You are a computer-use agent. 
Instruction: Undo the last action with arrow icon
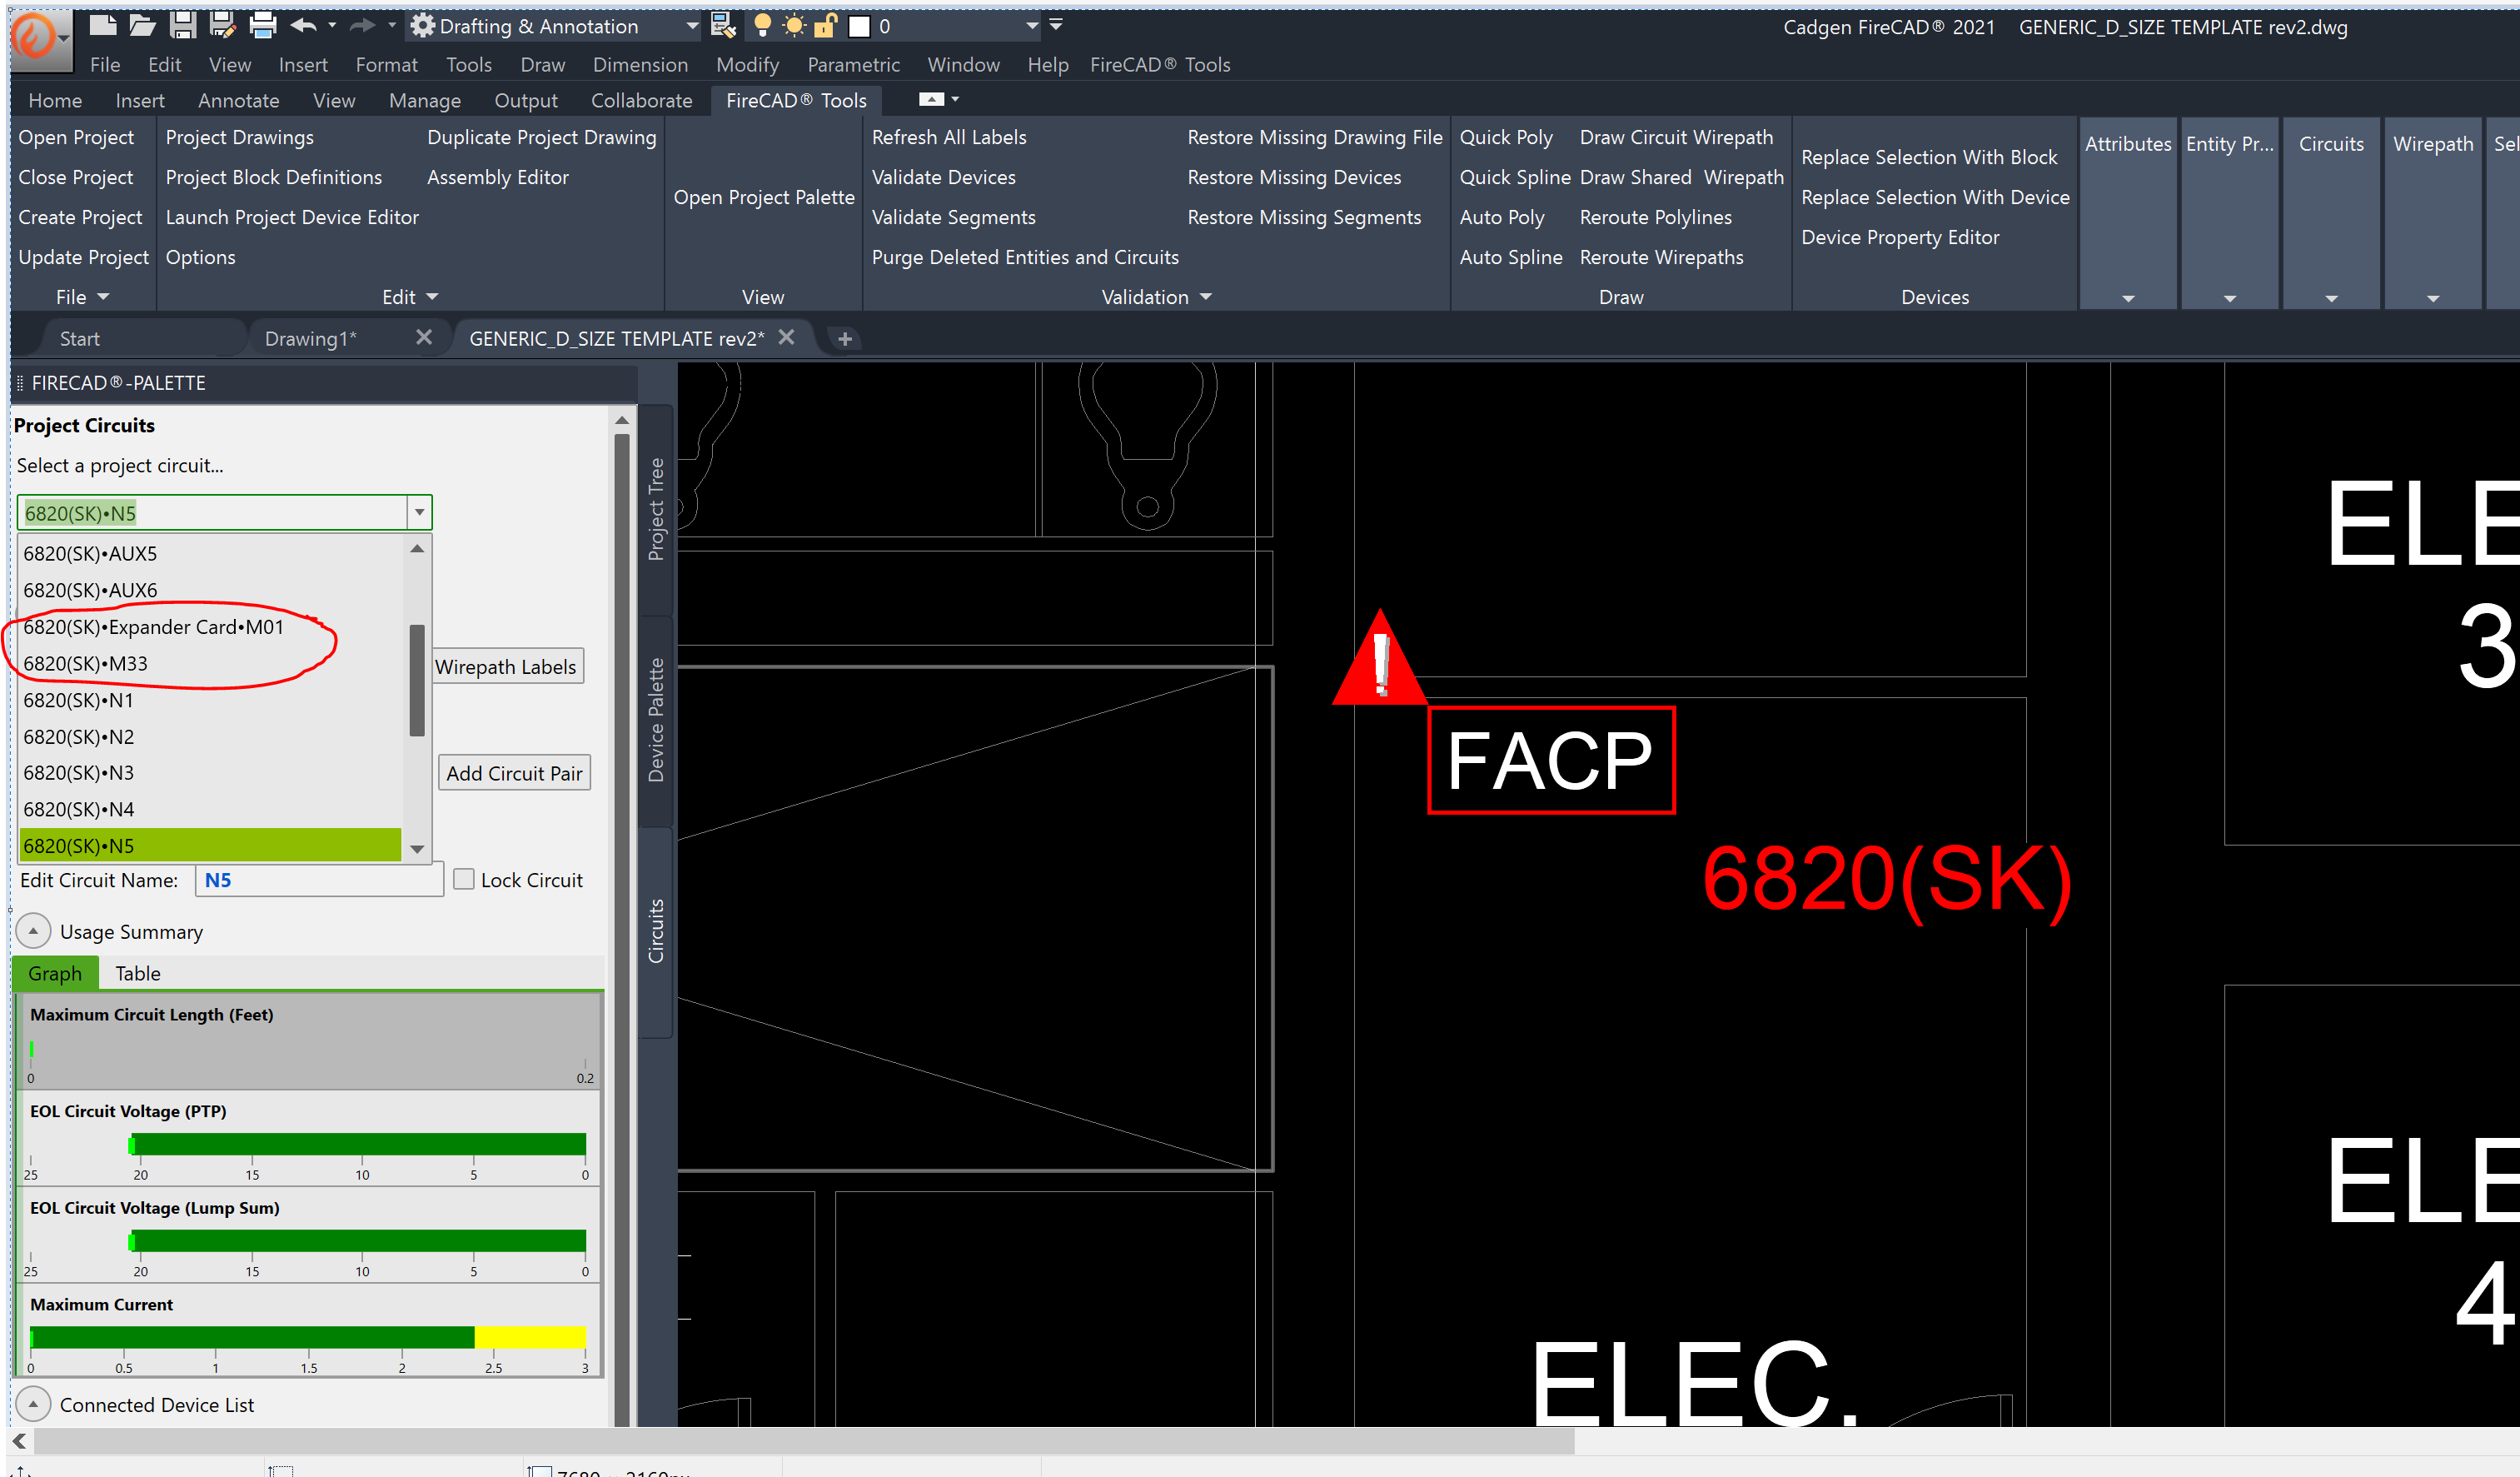coord(304,26)
